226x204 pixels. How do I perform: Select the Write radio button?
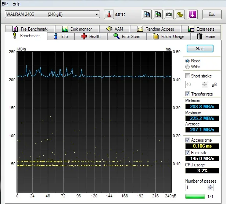(188, 67)
